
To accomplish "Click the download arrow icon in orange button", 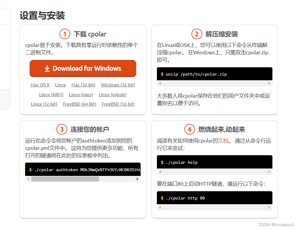I will [47, 68].
